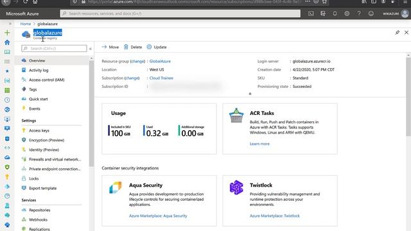
Task: Open Home in the left icon rail
Action: pos(7,42)
